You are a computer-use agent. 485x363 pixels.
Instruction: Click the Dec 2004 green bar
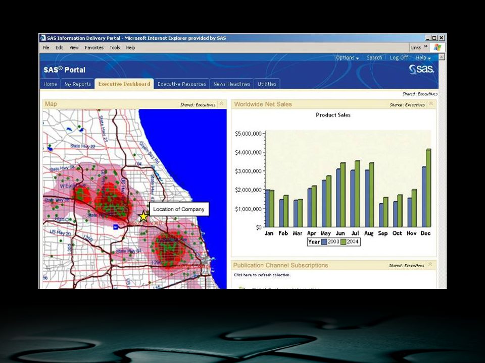pyautogui.click(x=428, y=188)
